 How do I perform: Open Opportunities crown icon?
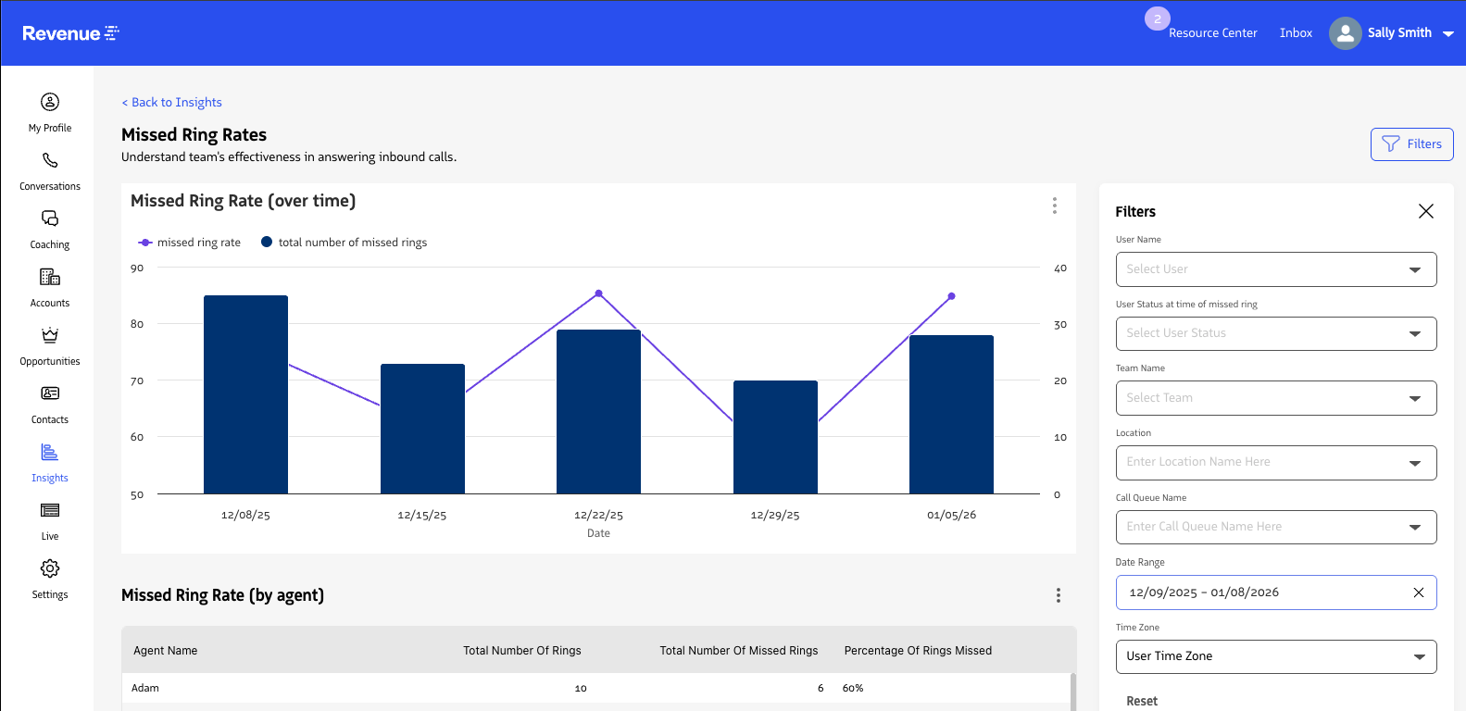(50, 335)
